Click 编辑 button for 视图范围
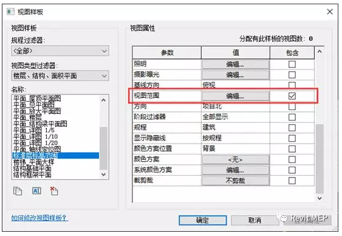The width and height of the screenshot is (342, 236). point(236,96)
